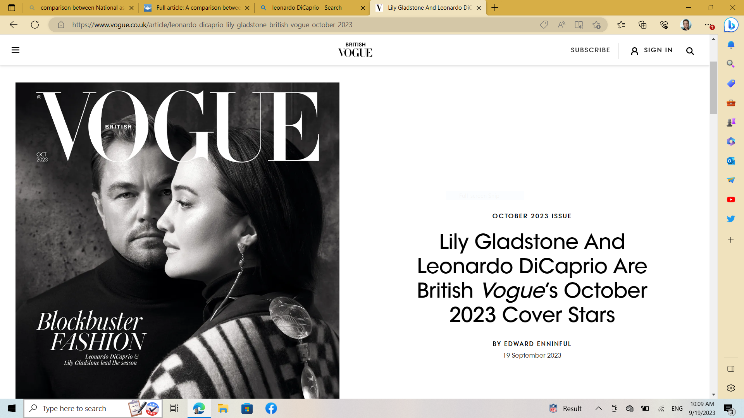Add this page to favorites star icon

click(596, 25)
